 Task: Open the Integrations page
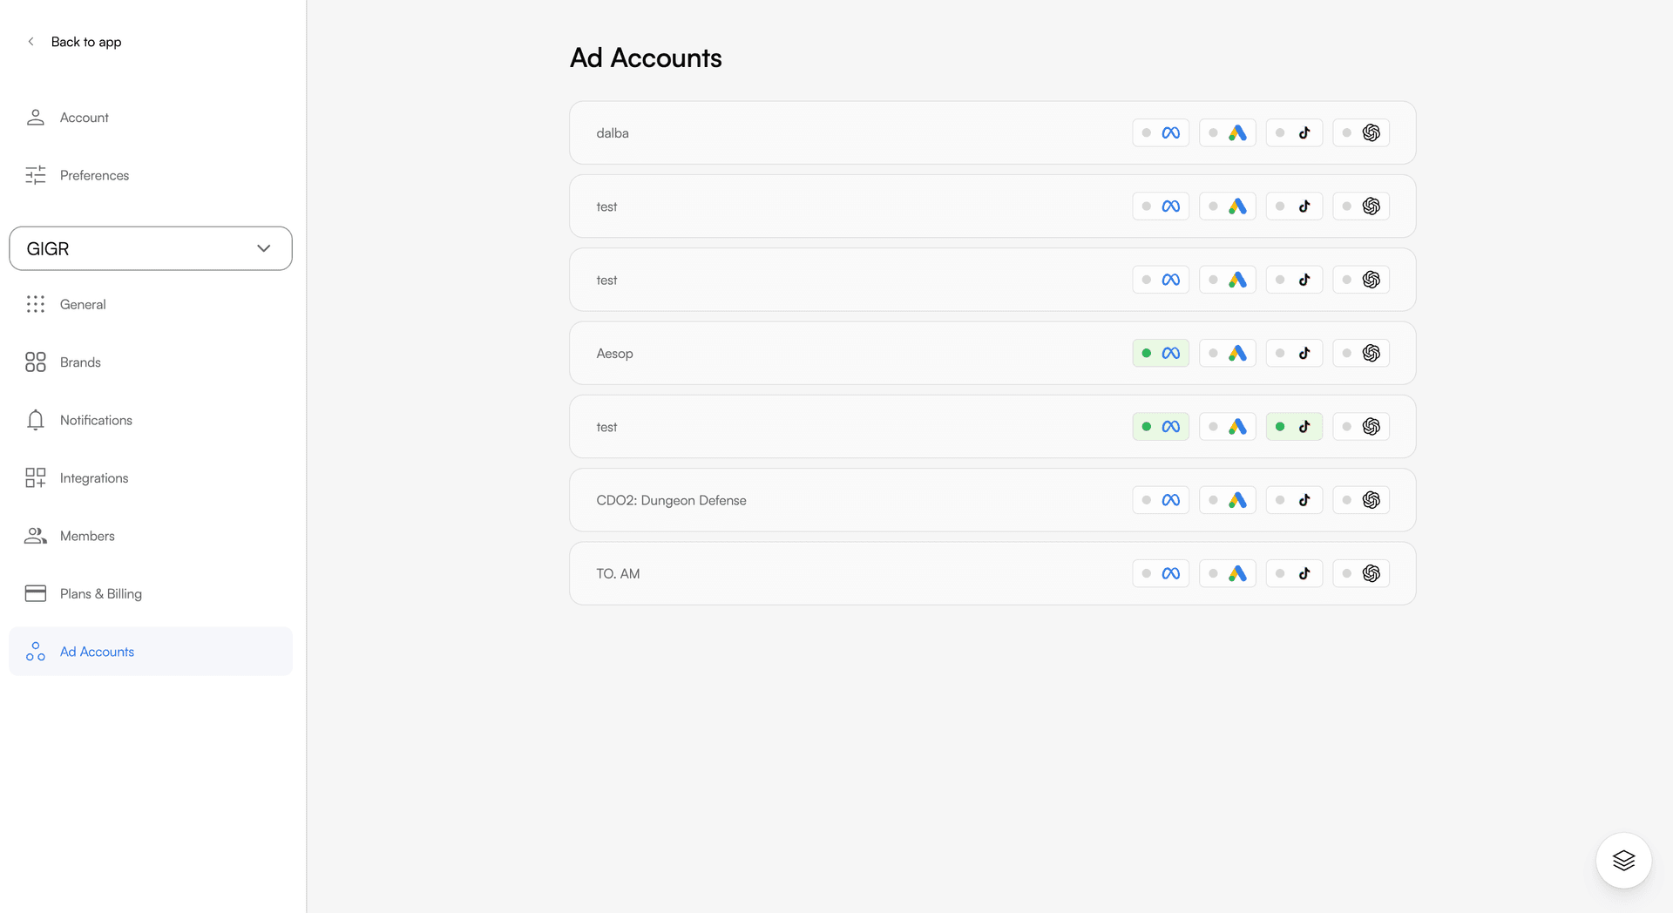click(151, 478)
